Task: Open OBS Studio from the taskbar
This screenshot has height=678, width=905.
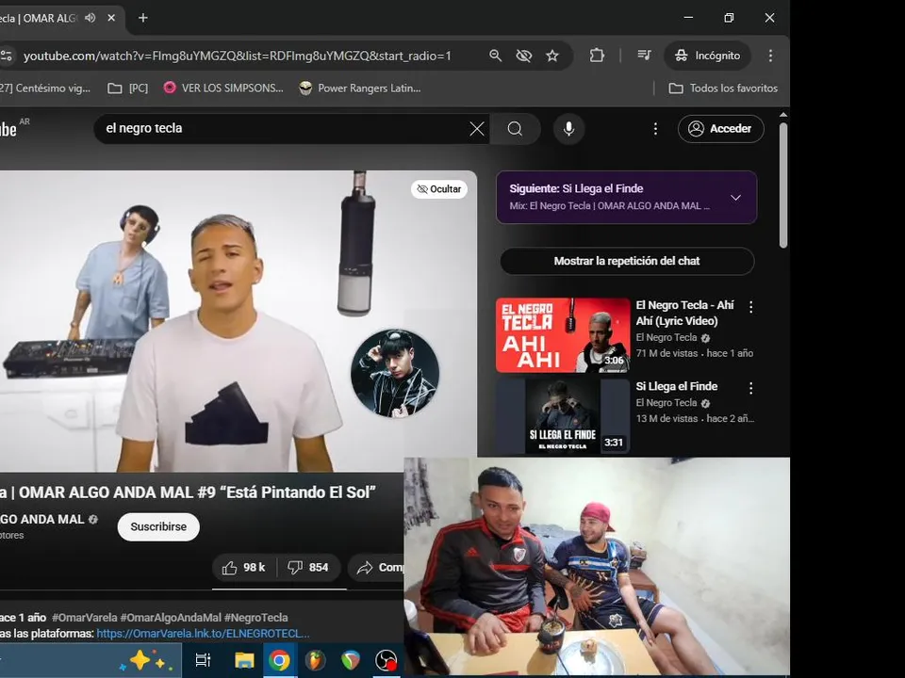Action: [x=387, y=659]
